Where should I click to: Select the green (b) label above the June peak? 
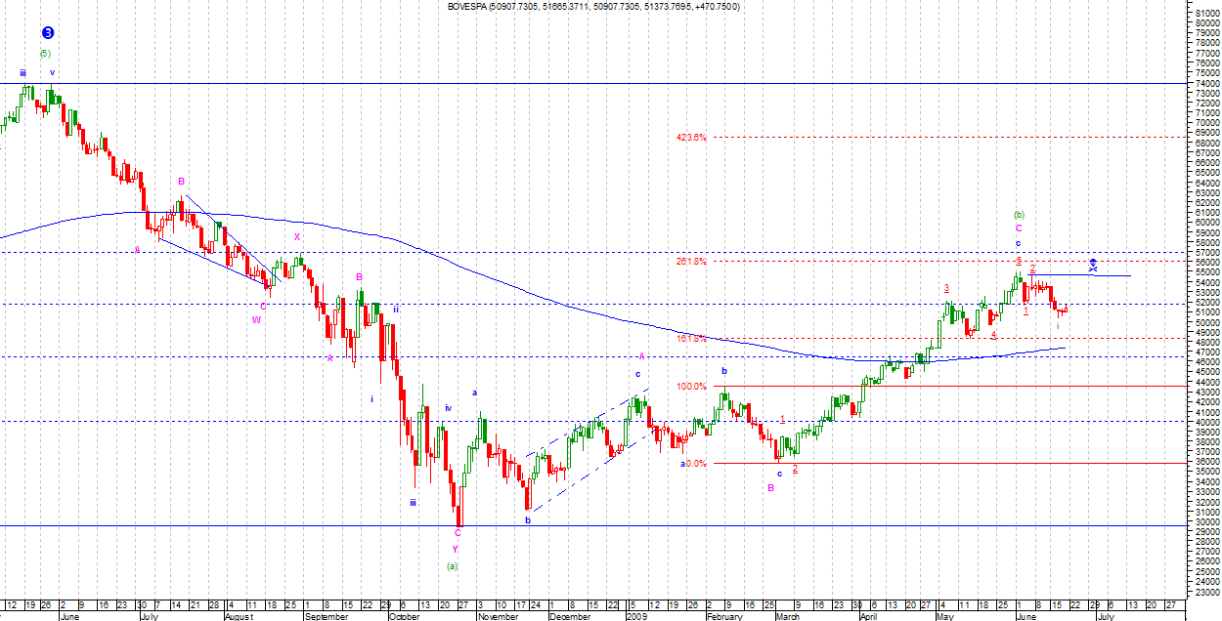click(1019, 214)
